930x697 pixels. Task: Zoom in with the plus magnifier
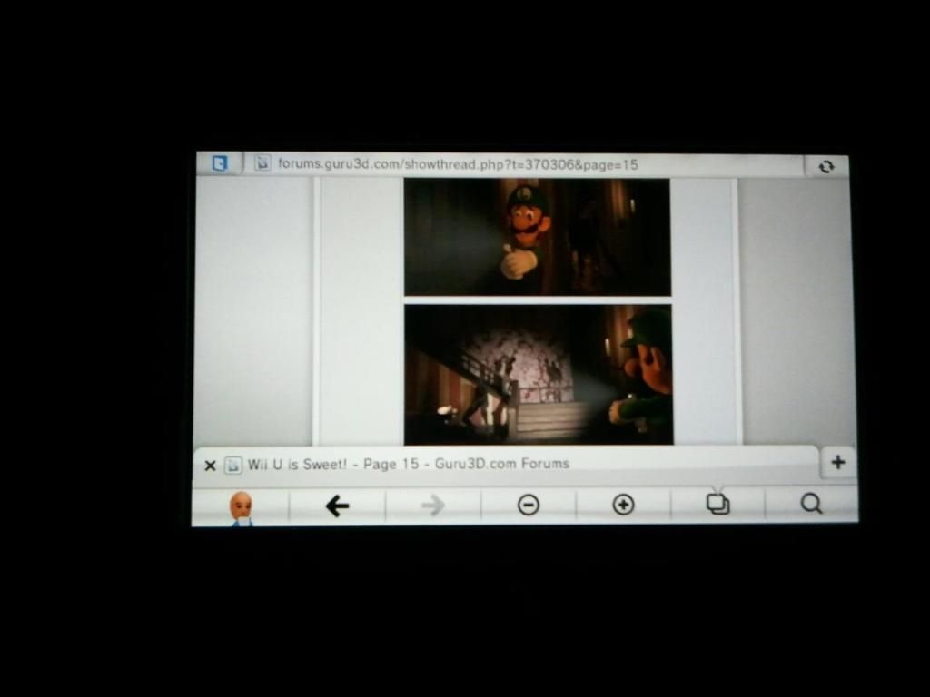623,505
